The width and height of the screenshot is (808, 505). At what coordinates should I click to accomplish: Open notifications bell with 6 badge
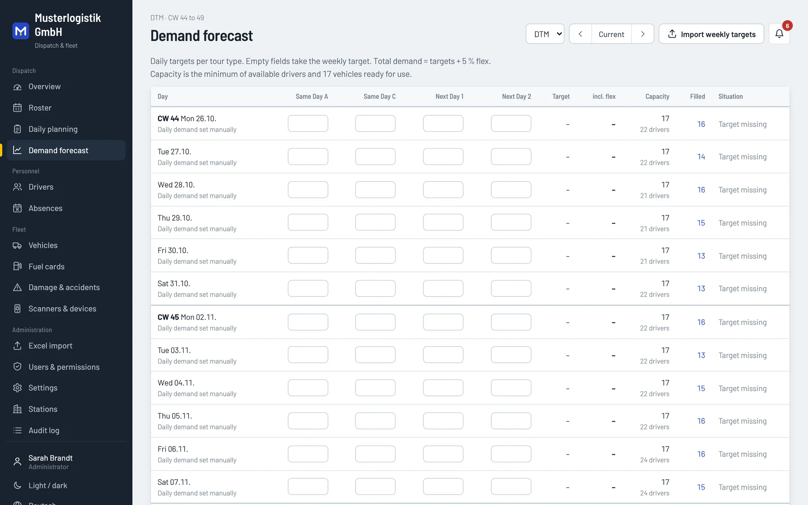pos(779,34)
